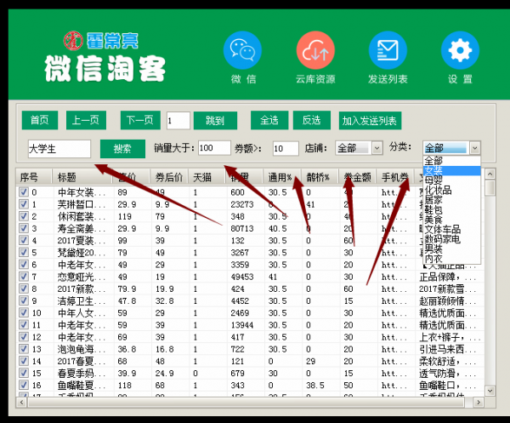
Task: Select the copy text 赵丽颖倾情
Action: [x=448, y=300]
